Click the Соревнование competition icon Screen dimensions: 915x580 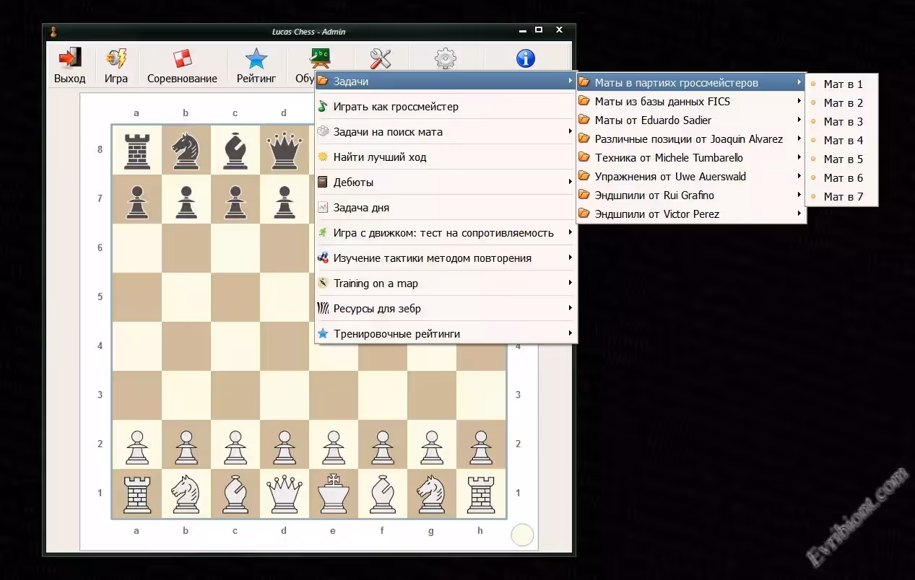182,59
